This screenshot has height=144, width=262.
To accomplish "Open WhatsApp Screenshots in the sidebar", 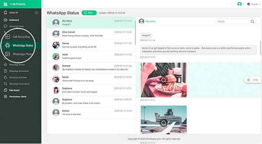I will tap(20, 84).
